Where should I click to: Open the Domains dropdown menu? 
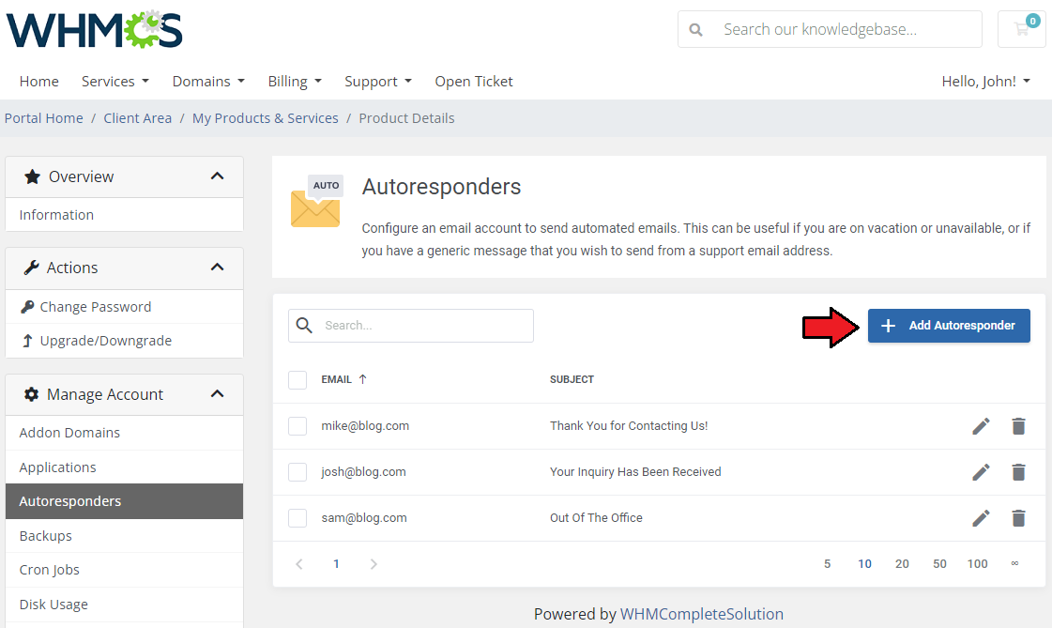click(x=208, y=81)
